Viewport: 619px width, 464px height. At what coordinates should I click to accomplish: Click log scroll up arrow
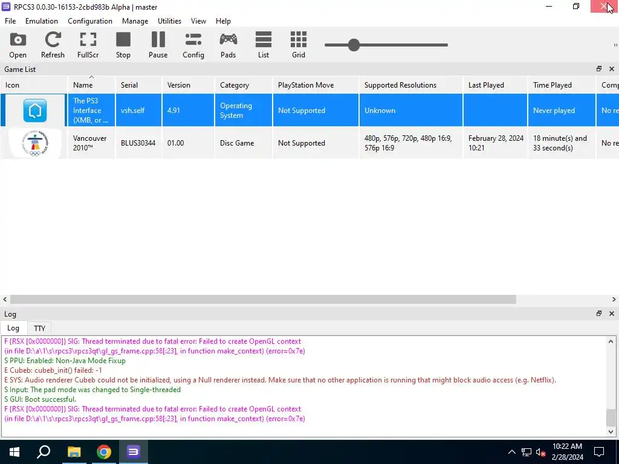[611, 342]
